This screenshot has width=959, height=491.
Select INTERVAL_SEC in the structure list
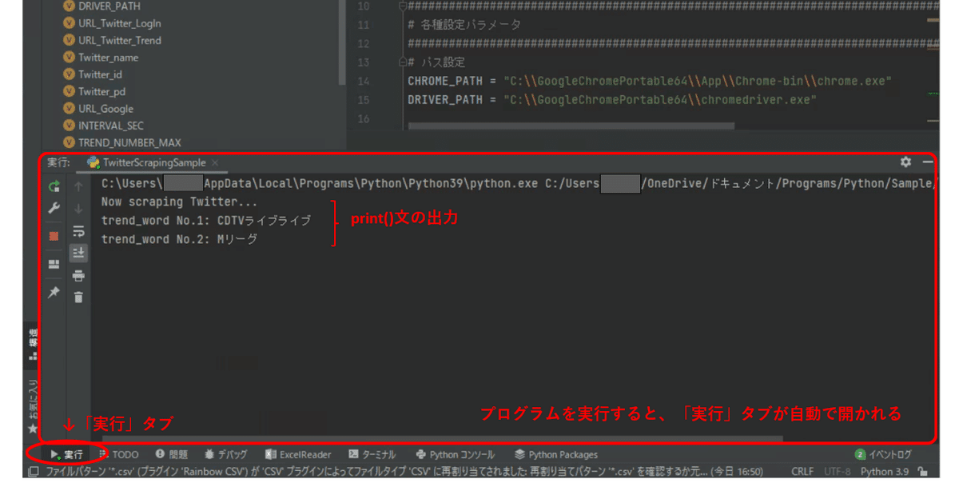111,126
